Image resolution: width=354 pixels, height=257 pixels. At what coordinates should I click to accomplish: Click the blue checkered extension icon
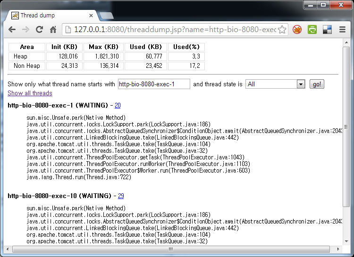click(x=327, y=30)
